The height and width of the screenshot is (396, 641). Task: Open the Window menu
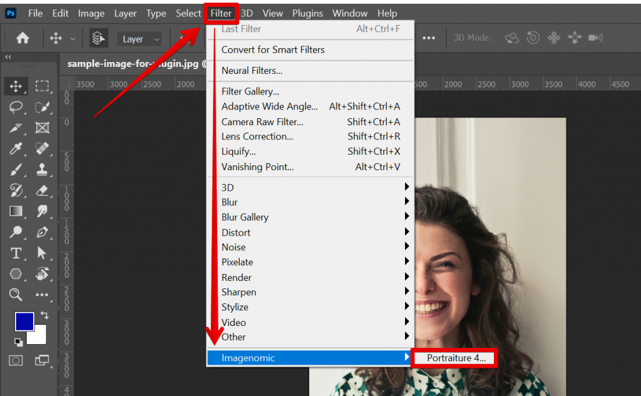point(349,13)
